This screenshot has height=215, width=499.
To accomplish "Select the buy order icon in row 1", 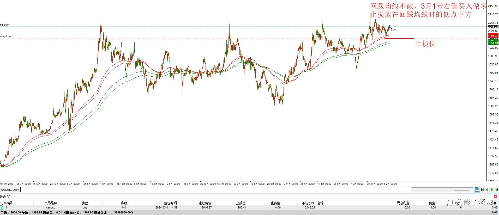I will [2, 208].
